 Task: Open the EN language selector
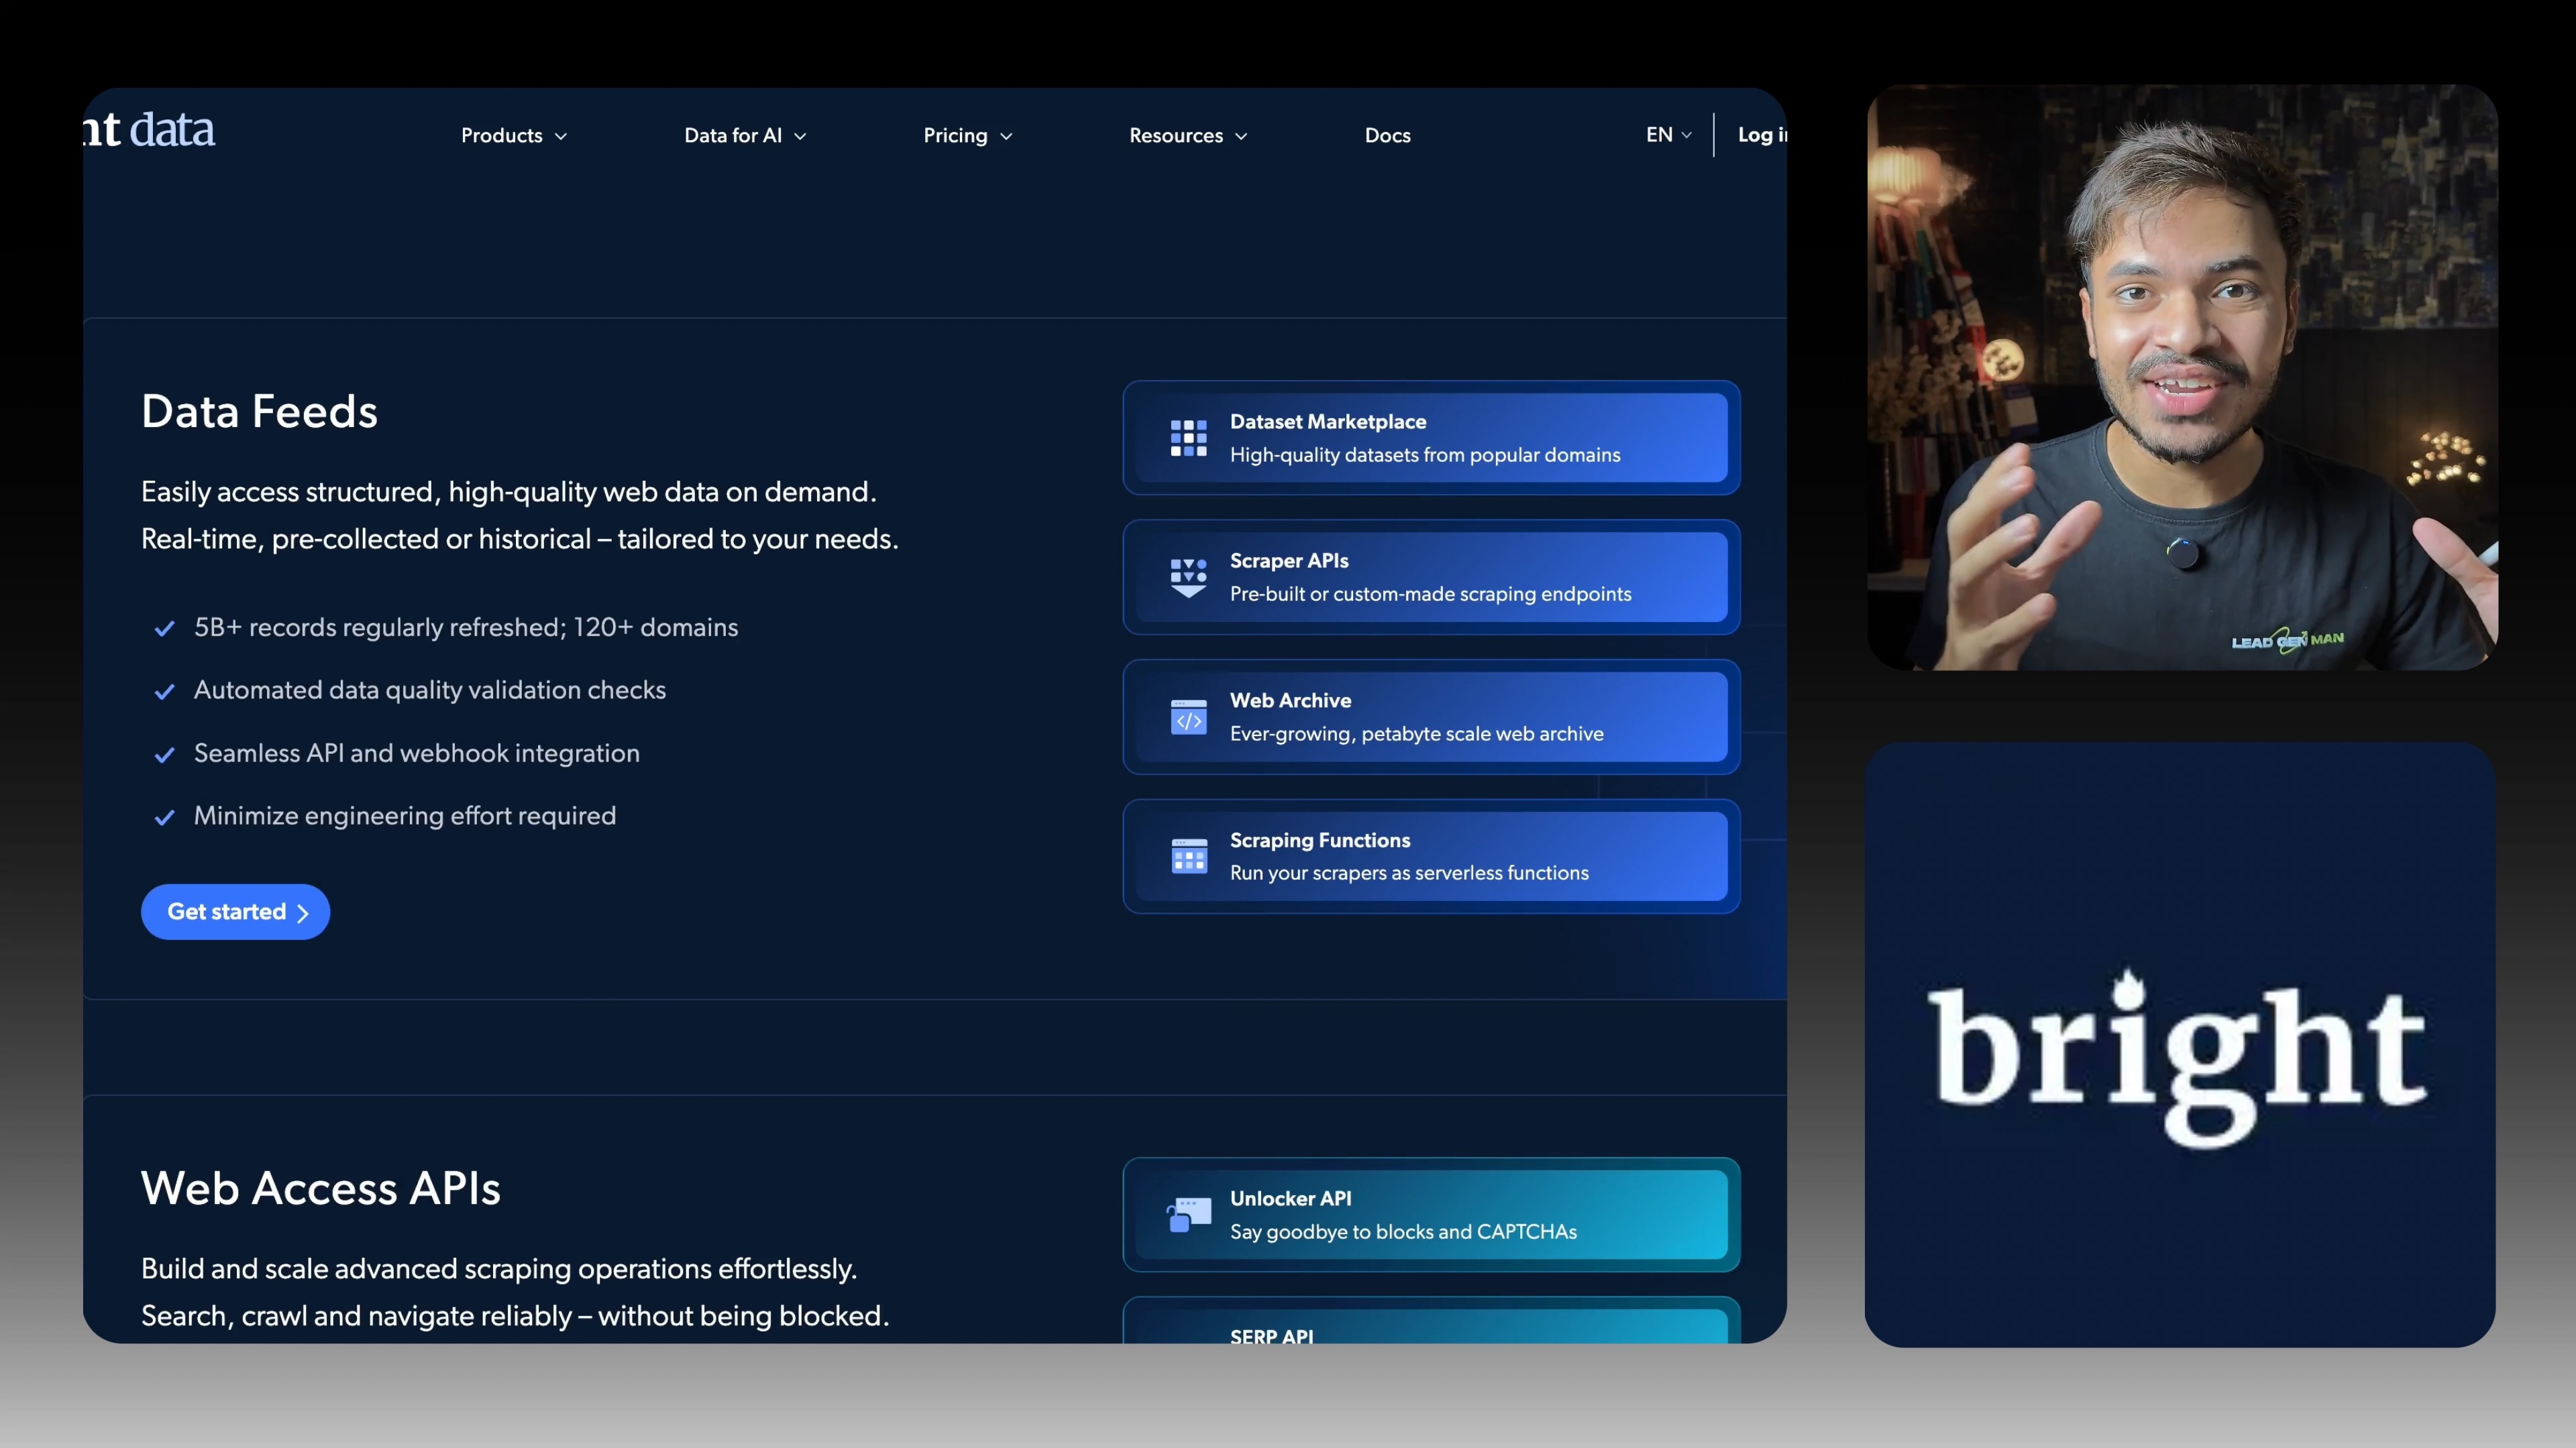coord(1668,134)
